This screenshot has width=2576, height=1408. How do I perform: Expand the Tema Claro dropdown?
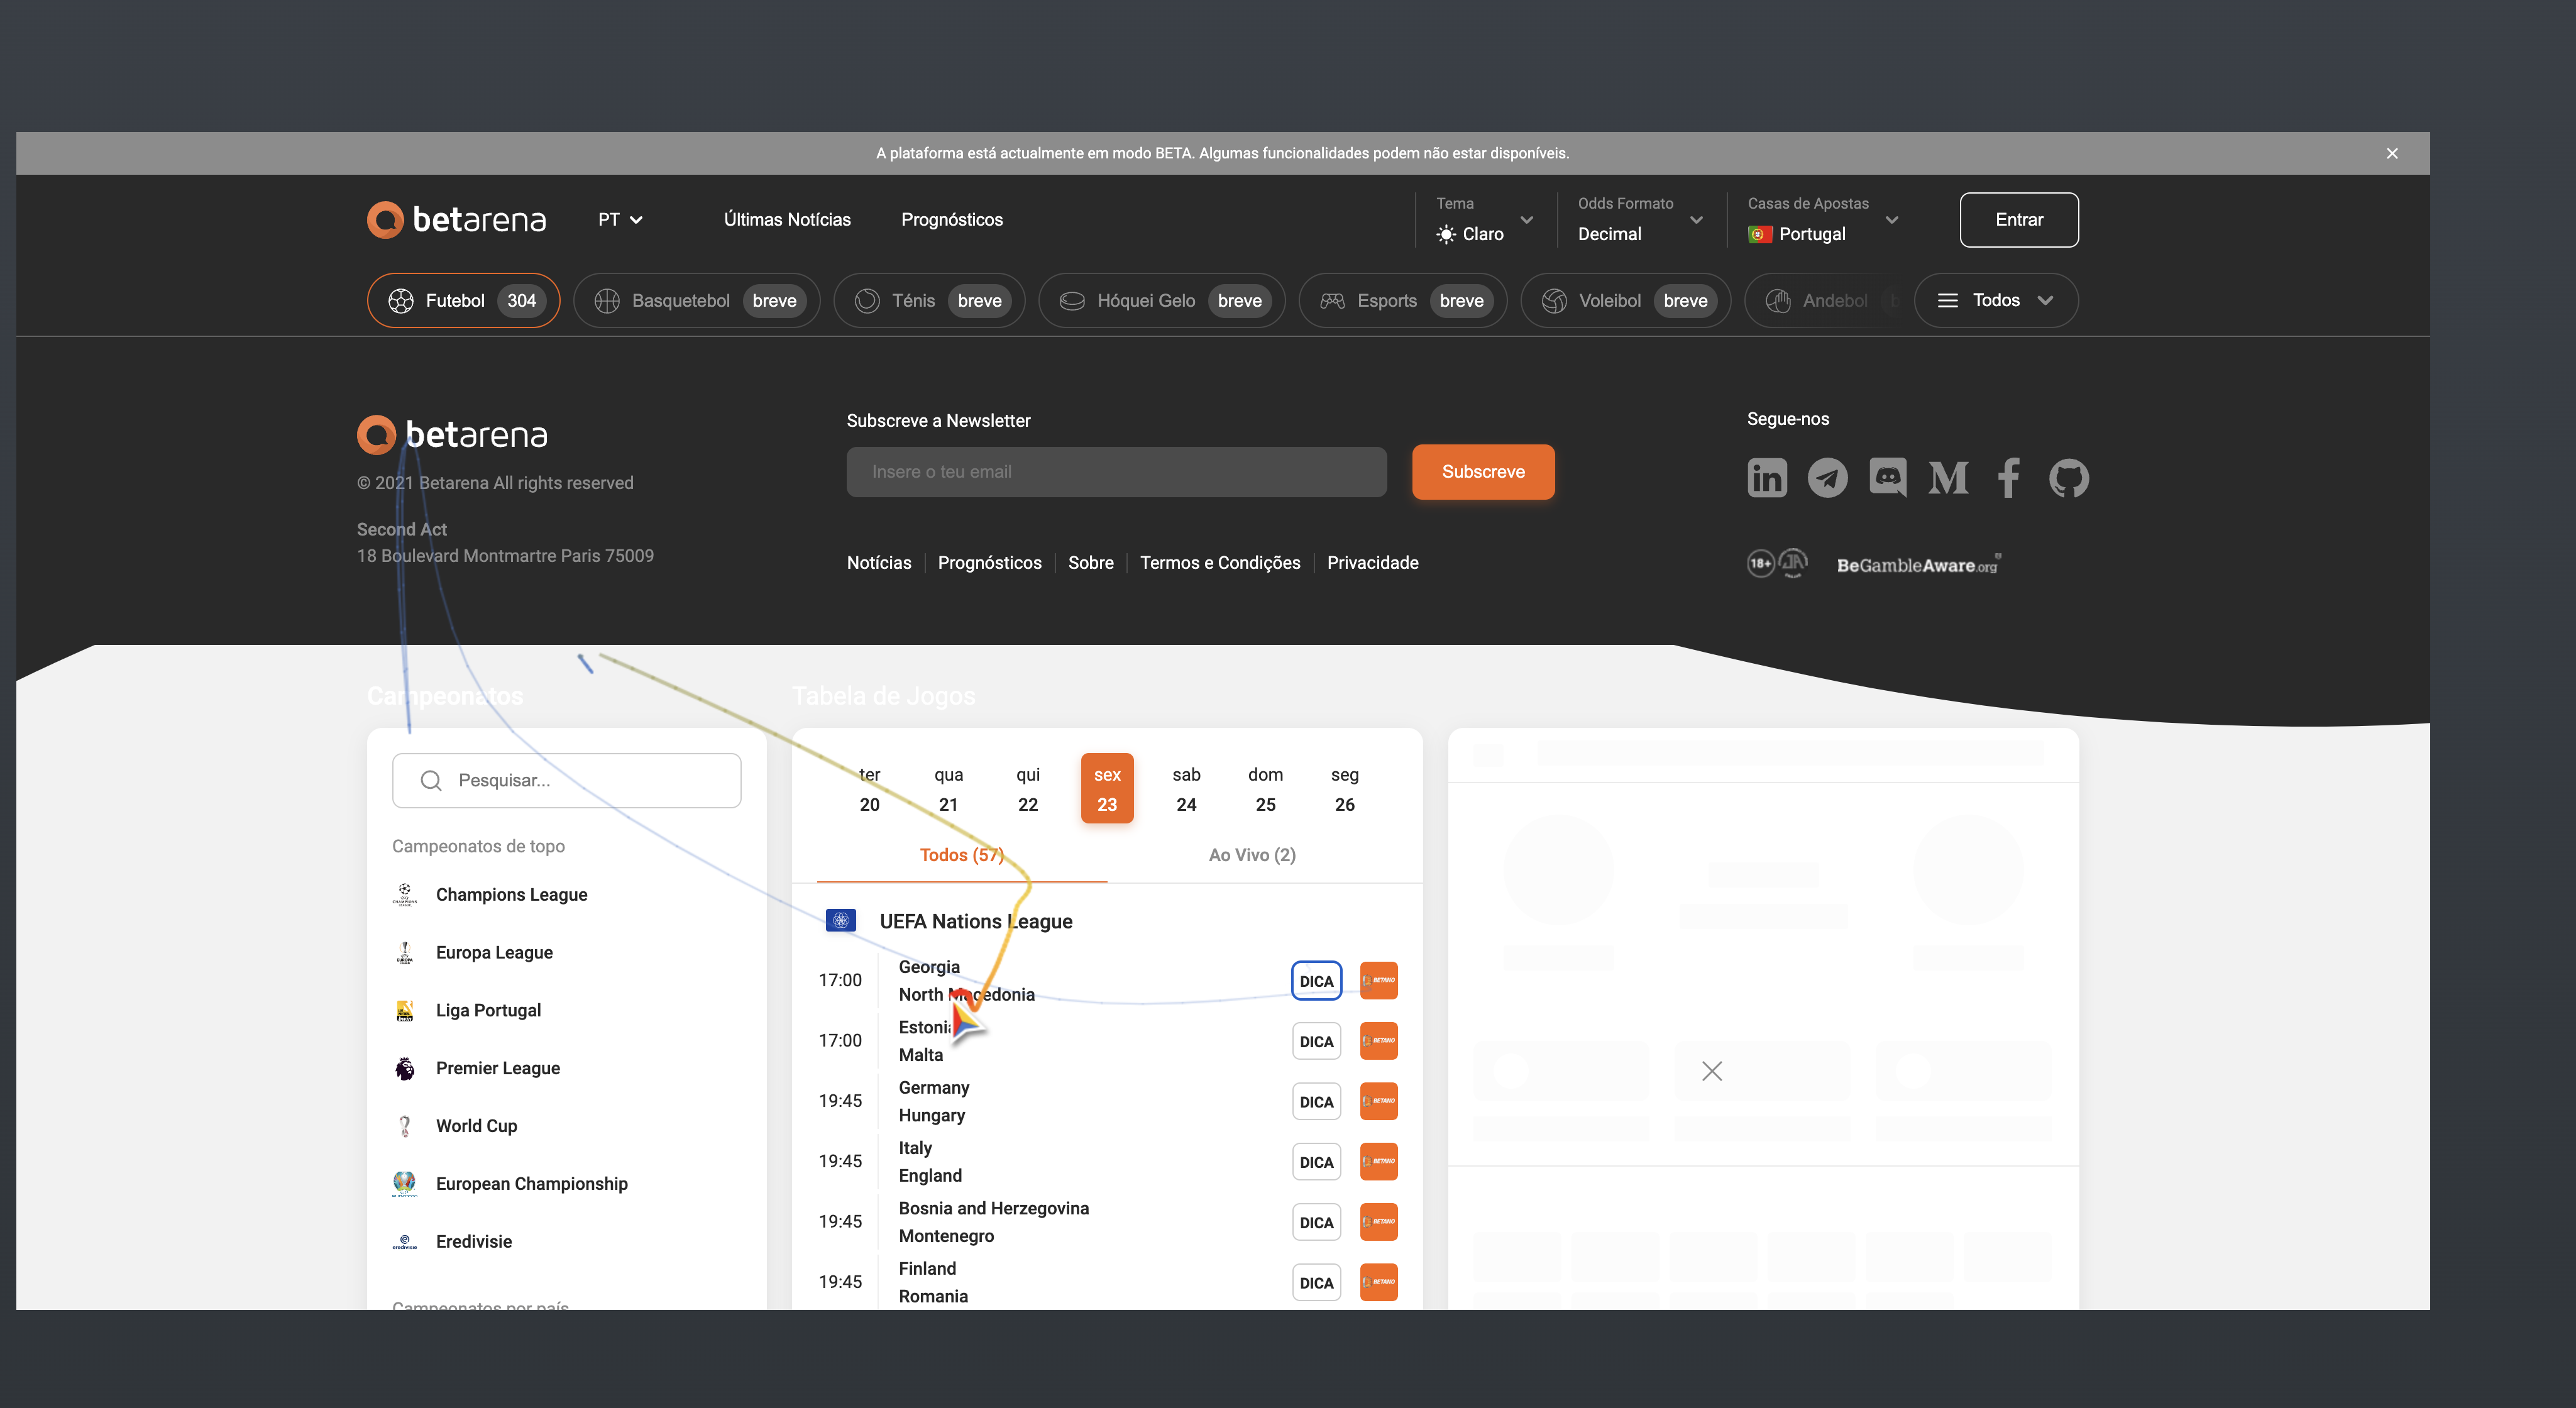tap(1484, 220)
